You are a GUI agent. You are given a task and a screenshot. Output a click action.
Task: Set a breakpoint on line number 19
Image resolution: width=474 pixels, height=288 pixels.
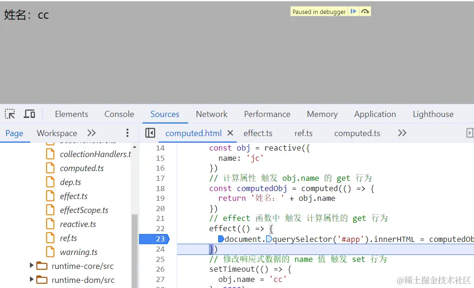160,199
